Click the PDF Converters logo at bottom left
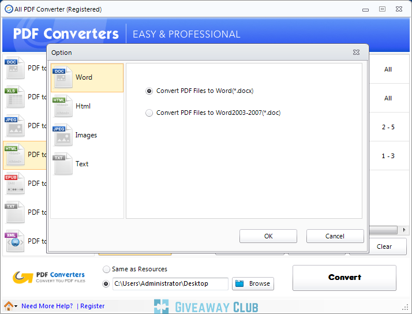412x314 pixels. click(49, 278)
